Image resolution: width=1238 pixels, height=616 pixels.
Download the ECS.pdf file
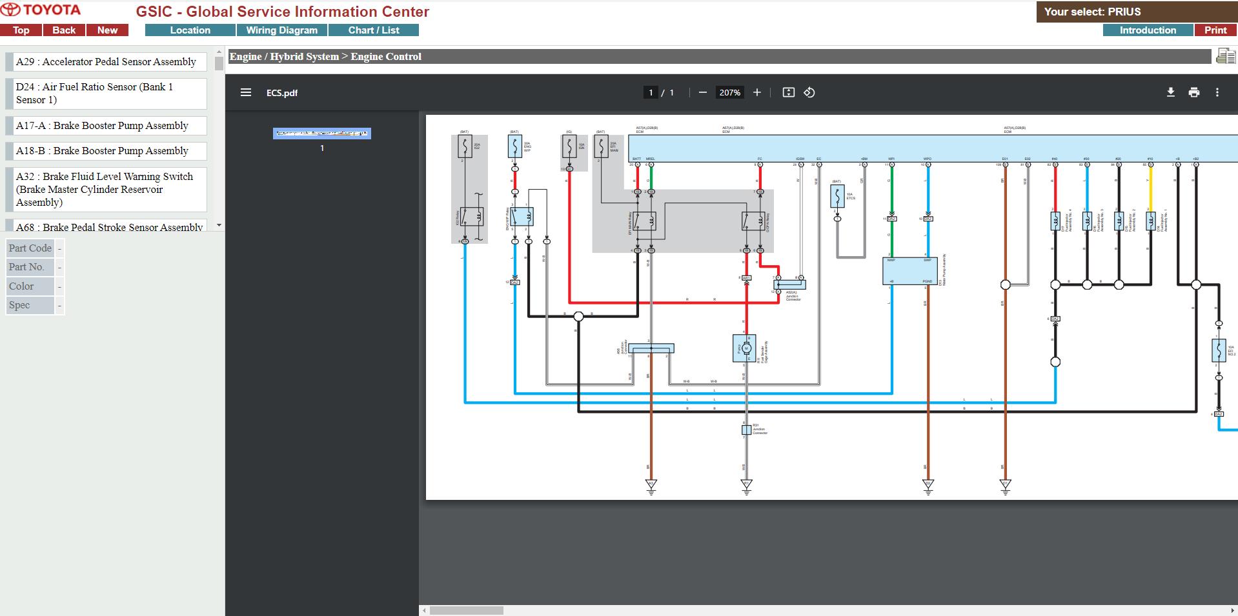pos(1170,92)
